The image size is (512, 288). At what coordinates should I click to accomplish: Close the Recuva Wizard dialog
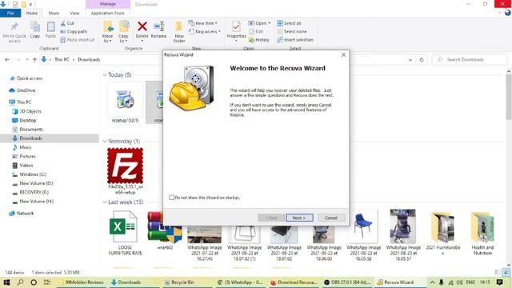click(343, 55)
